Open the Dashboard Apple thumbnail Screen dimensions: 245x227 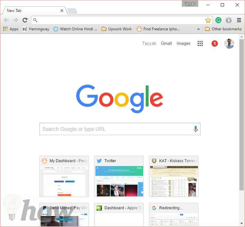click(119, 215)
